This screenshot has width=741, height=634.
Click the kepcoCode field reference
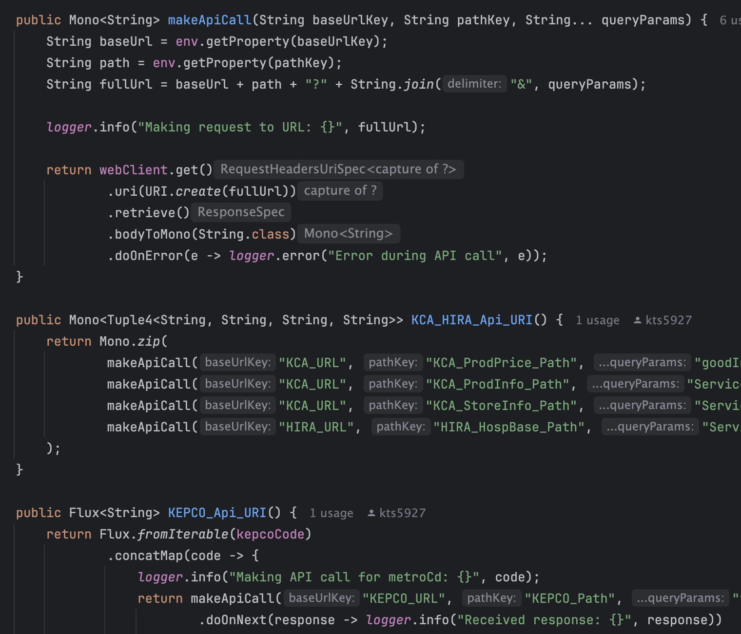pos(271,534)
